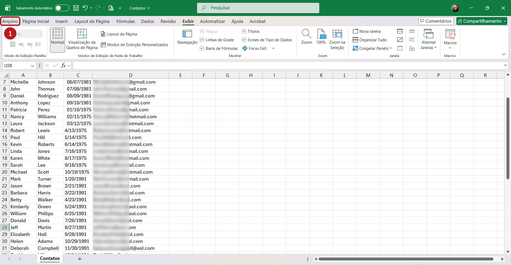Expand Congelar Painéis dropdown
This screenshot has height=265, width=511.
[x=372, y=48]
